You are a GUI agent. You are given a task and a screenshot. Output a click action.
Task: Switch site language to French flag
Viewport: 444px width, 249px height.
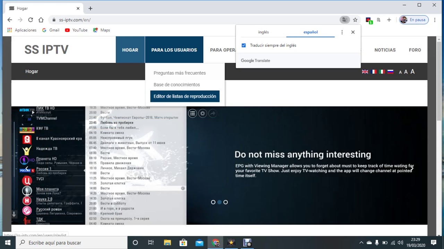373,72
